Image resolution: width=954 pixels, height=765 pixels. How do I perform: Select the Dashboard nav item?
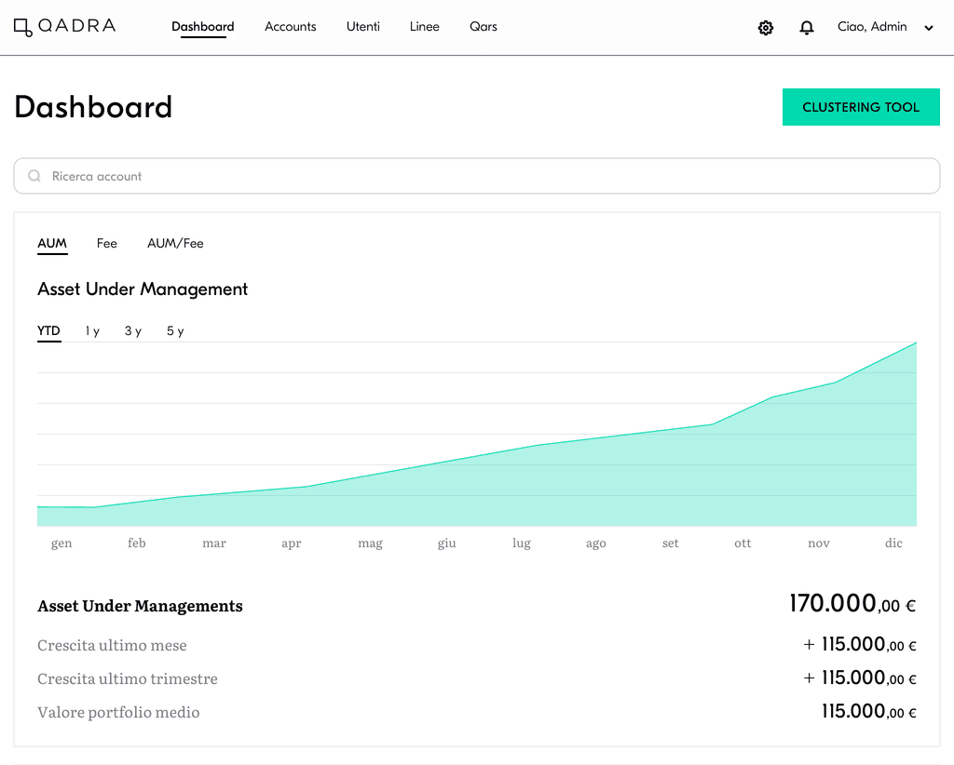pos(202,27)
